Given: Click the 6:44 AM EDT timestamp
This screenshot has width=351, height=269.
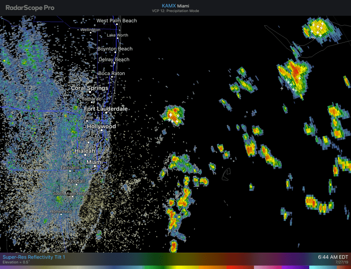Looking at the screenshot, I should click(333, 257).
